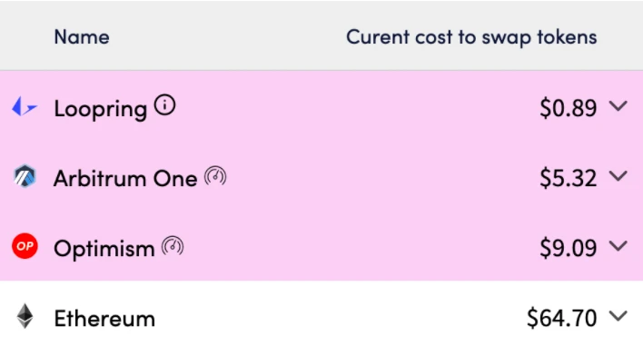The height and width of the screenshot is (346, 643).
Task: Open the Arbitrum One name link
Action: tap(125, 179)
